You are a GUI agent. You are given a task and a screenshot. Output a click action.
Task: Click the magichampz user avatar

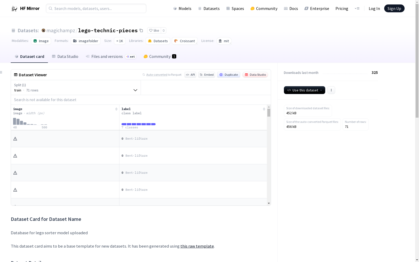(43, 30)
